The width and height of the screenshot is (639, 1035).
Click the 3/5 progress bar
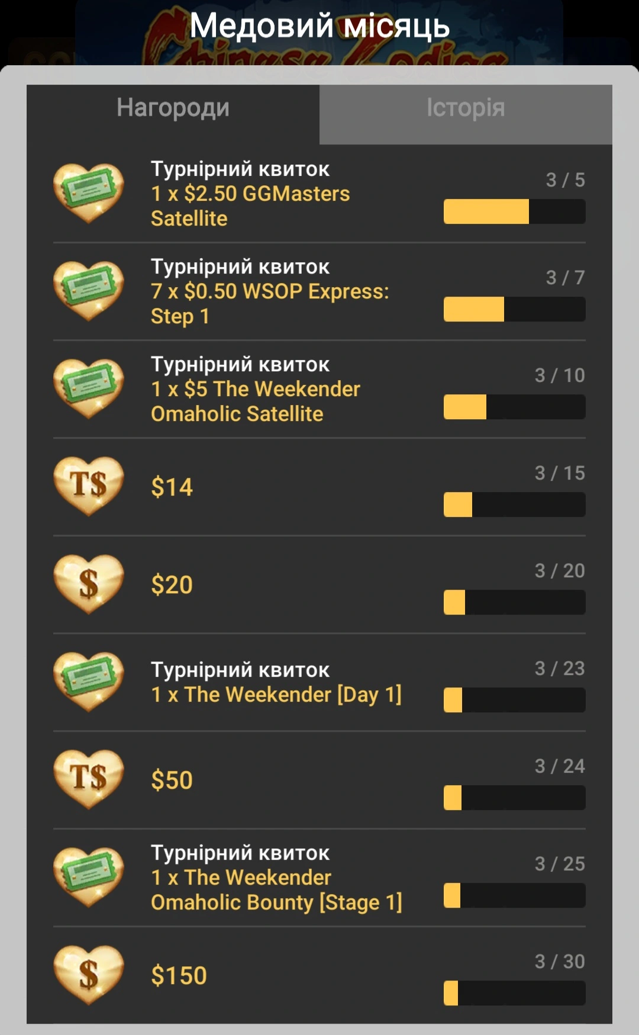click(x=514, y=211)
